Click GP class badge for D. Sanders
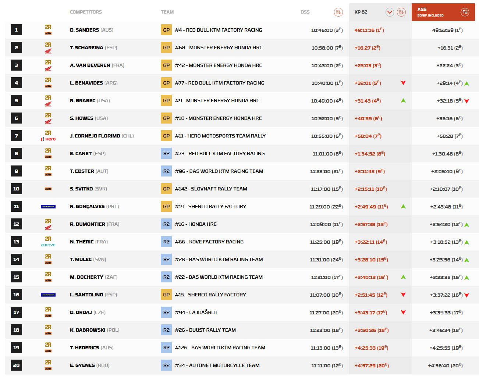This screenshot has height=378, width=479. pos(166,30)
